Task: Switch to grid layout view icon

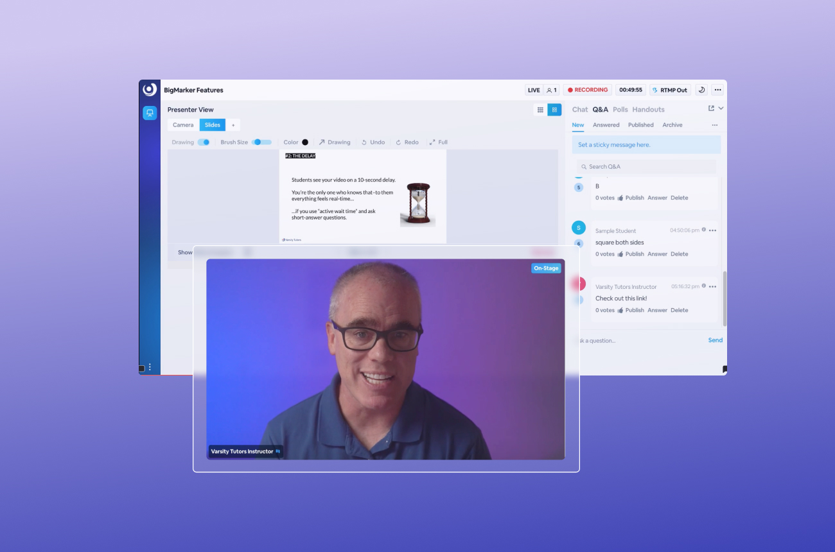Action: [554, 110]
